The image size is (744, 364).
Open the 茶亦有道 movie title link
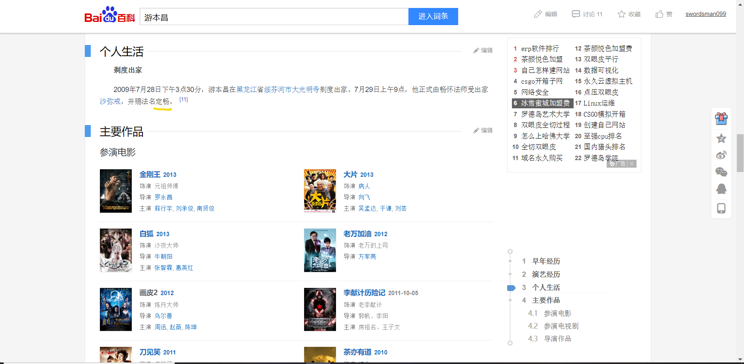coord(357,352)
